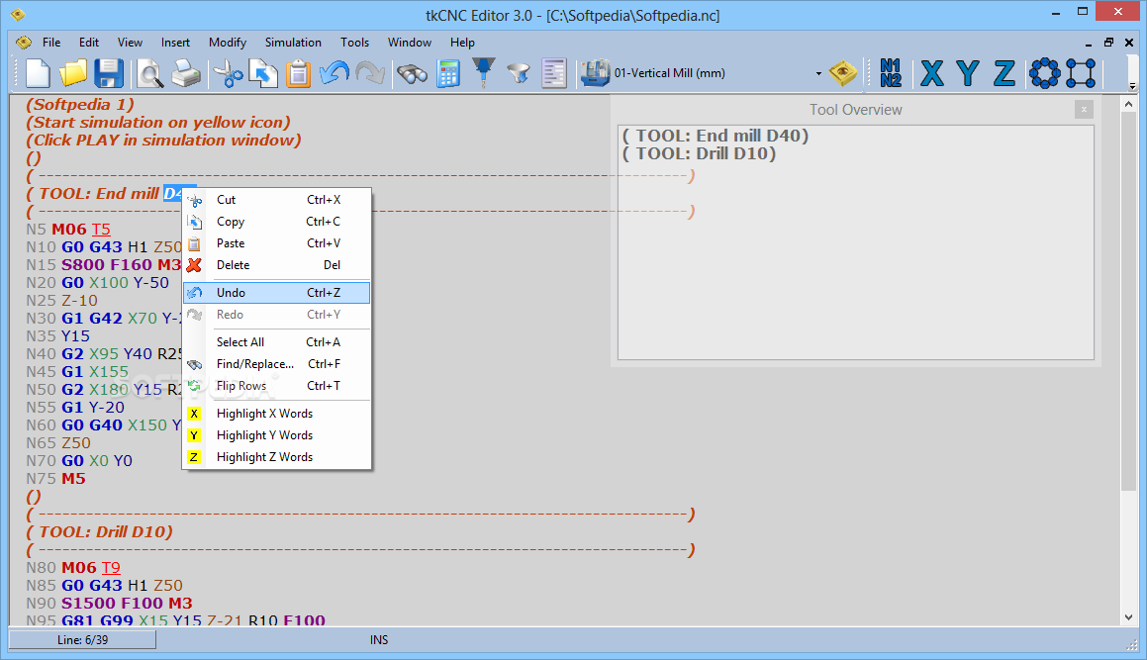Open the Tools menu
Viewport: 1147px width, 660px height.
[x=354, y=43]
